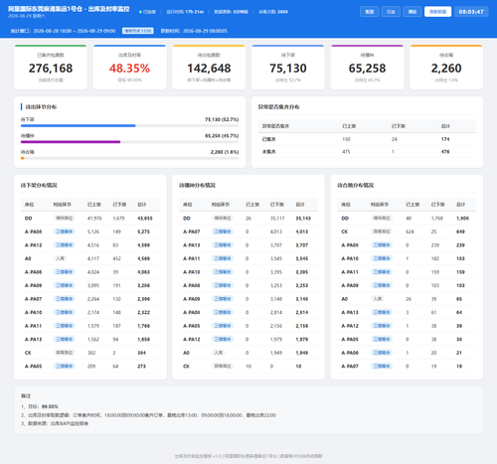This screenshot has width=497, height=464.
Task: Open the 日志 button in the header
Action: pyautogui.click(x=391, y=12)
